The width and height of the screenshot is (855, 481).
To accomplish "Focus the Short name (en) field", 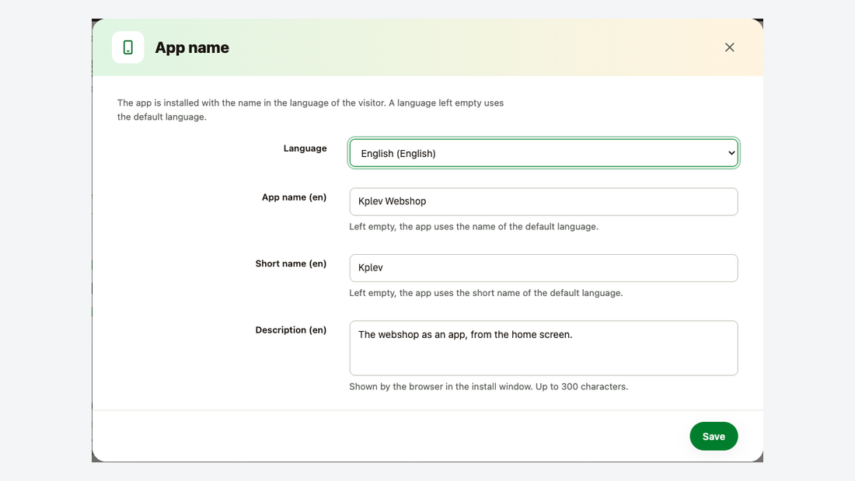I will click(543, 268).
